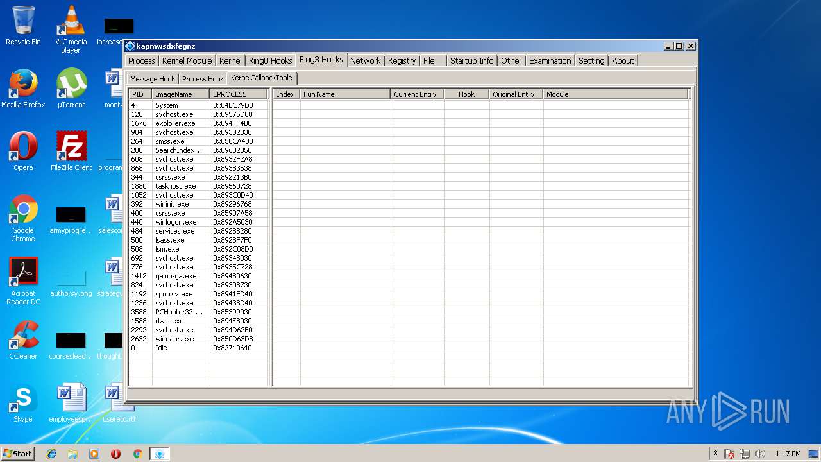Select the qemu-ga.exe process row
The image size is (821, 462).
click(x=198, y=276)
